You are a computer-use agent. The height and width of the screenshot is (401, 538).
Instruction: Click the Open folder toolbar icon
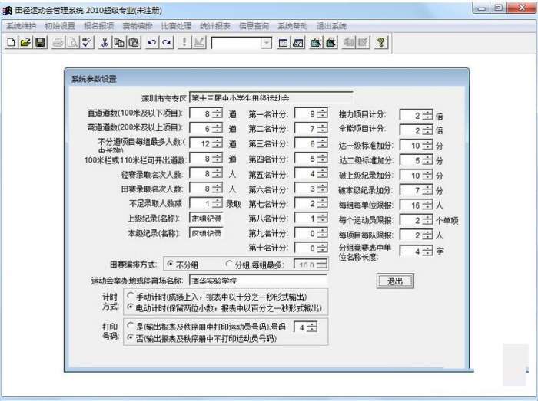[25, 42]
